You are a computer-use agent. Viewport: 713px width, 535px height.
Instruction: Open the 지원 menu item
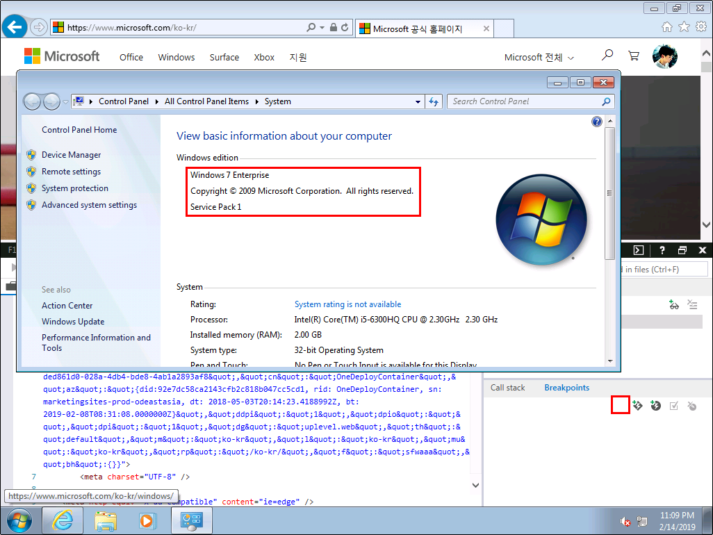(x=298, y=57)
